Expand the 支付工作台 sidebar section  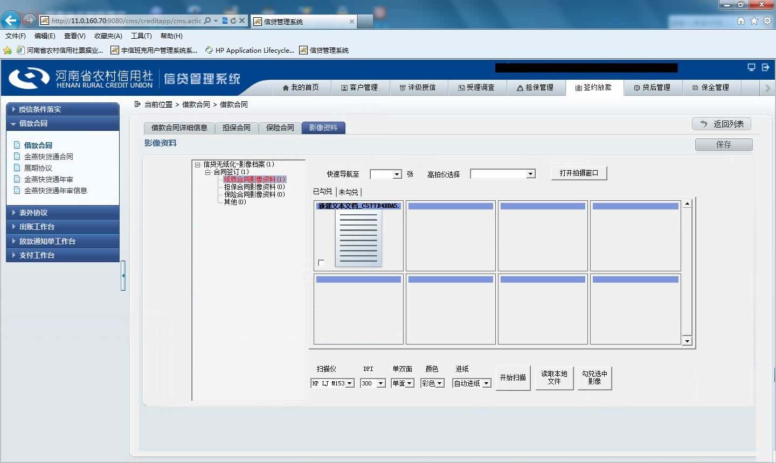pyautogui.click(x=63, y=255)
